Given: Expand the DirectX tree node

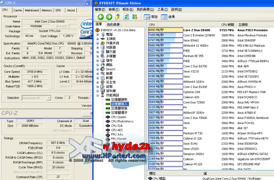Looking at the screenshot, I should tap(98, 69).
